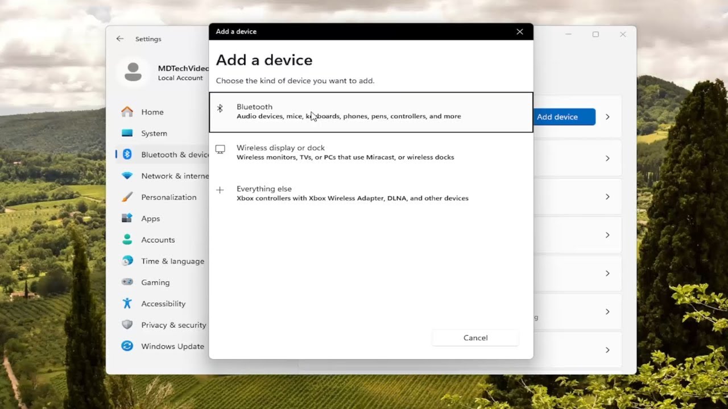Pick the Everything else device option
728x409 pixels.
tap(371, 193)
